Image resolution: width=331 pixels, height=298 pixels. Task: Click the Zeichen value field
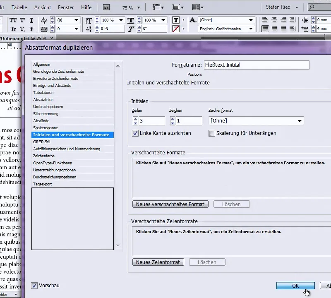coord(189,121)
